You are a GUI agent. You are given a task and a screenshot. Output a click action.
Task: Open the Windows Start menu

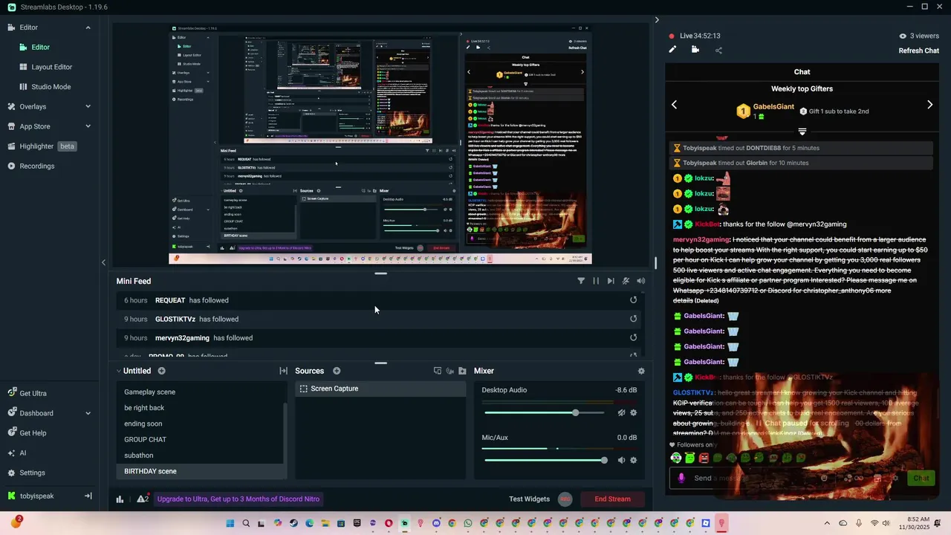pyautogui.click(x=230, y=523)
